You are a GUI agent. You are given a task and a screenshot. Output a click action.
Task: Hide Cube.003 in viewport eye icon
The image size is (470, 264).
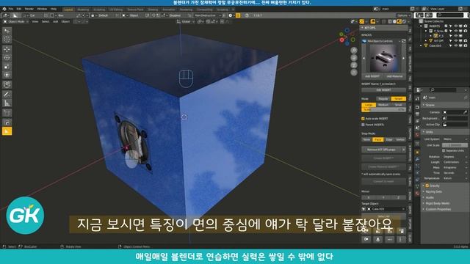coord(455,45)
